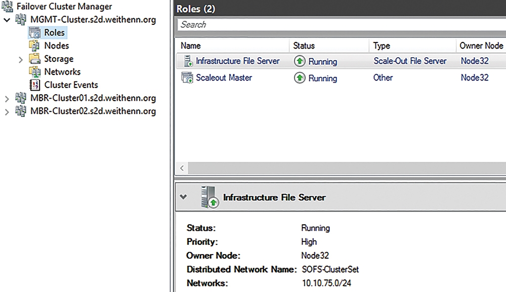This screenshot has width=506, height=292.
Task: Click the Failover Cluster Manager root icon
Action: [x=7, y=7]
